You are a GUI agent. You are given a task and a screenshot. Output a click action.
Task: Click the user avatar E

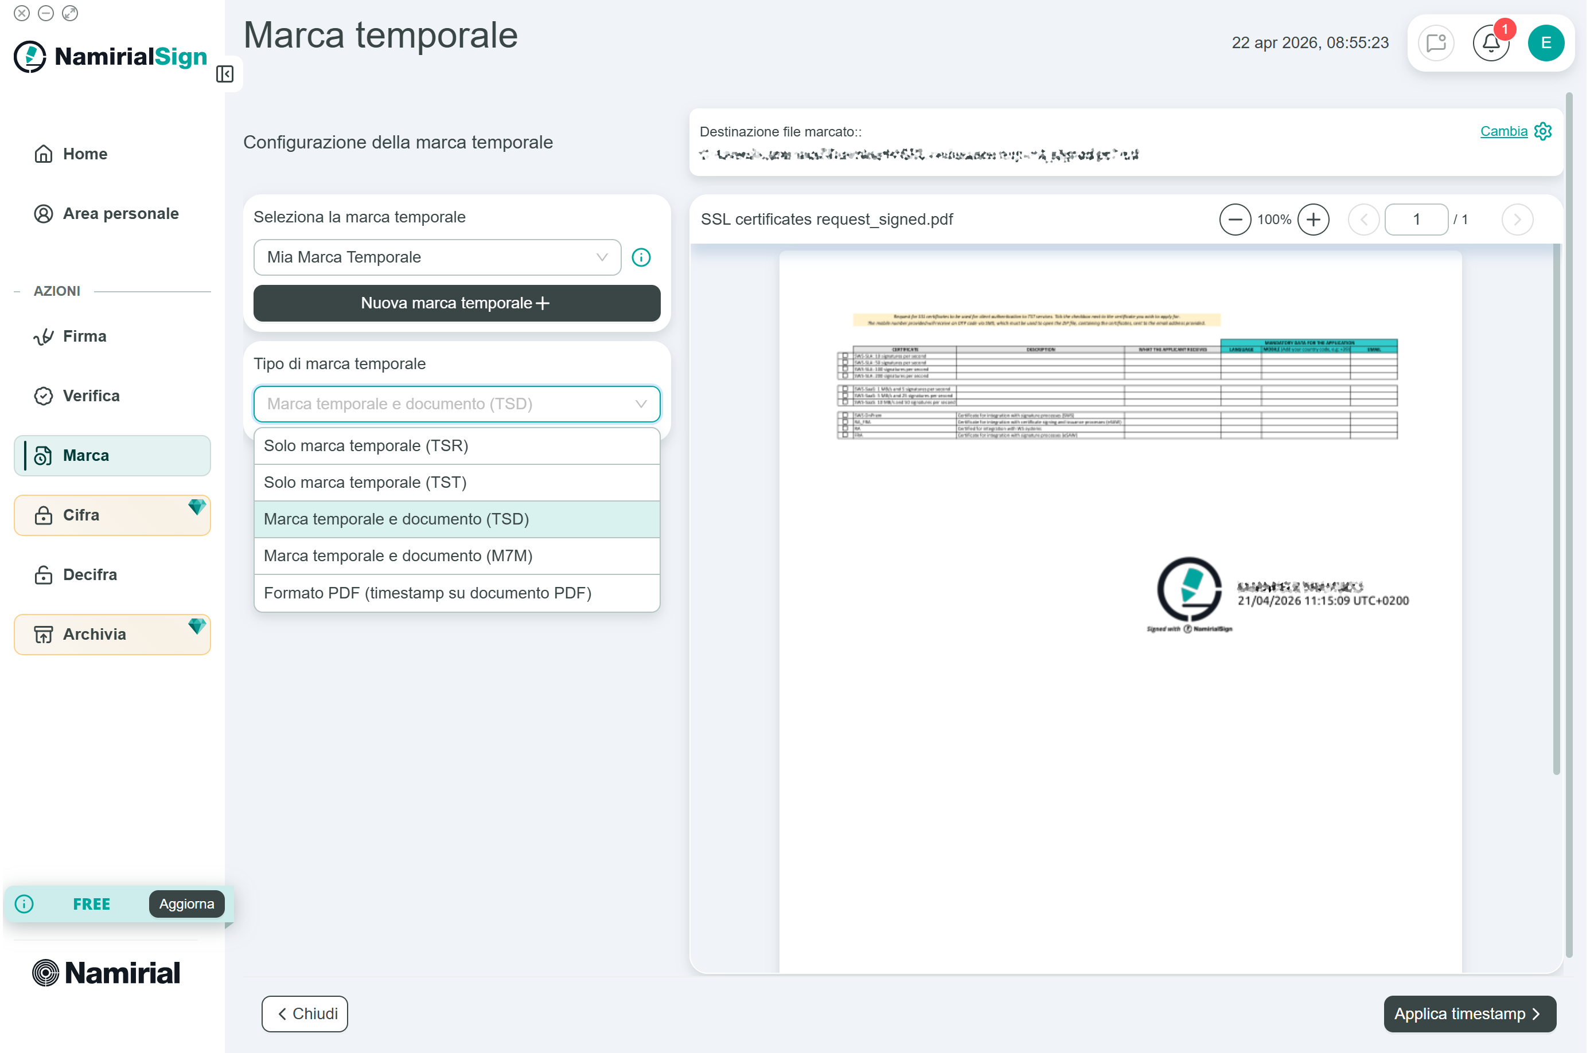(1545, 43)
